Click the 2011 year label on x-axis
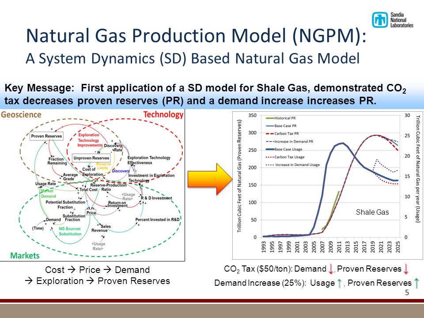Viewport: 424px width, 318px height. point(339,247)
